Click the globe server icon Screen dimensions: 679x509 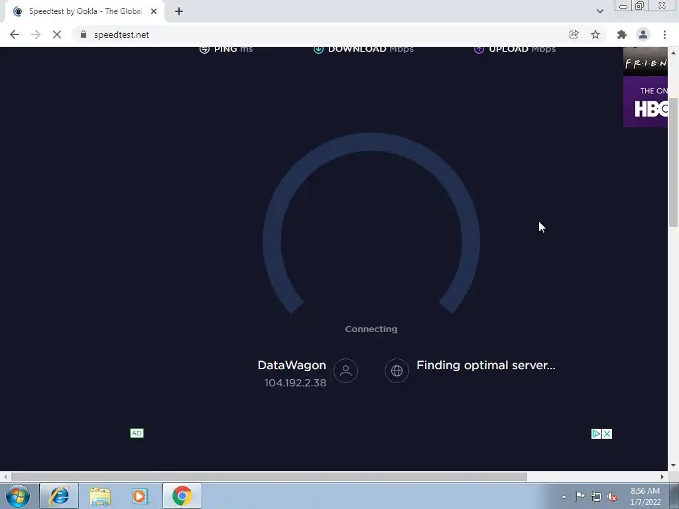pos(397,371)
